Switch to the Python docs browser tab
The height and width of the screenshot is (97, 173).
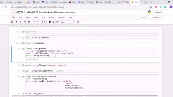pyautogui.click(x=90, y=2)
